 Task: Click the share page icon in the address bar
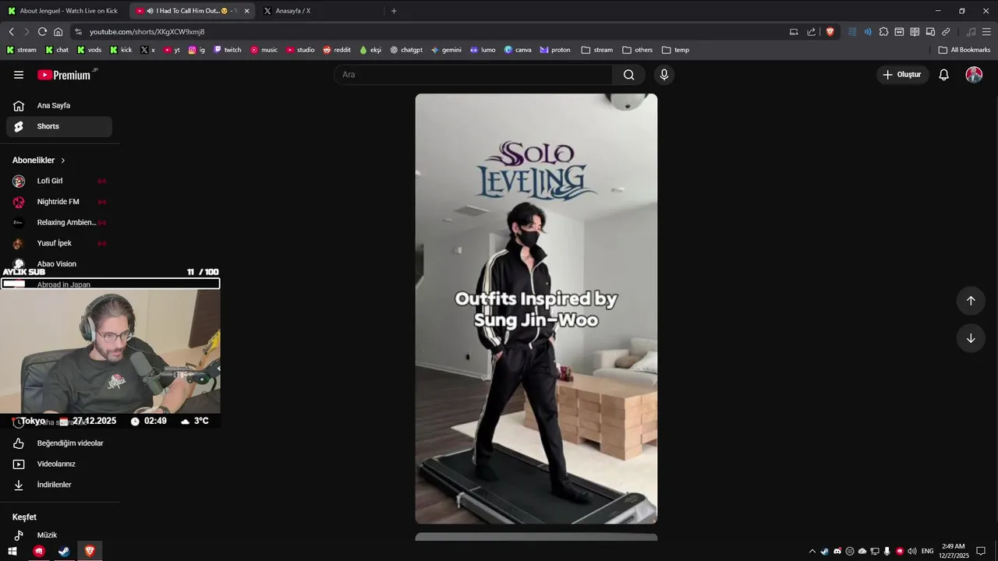[x=812, y=32]
